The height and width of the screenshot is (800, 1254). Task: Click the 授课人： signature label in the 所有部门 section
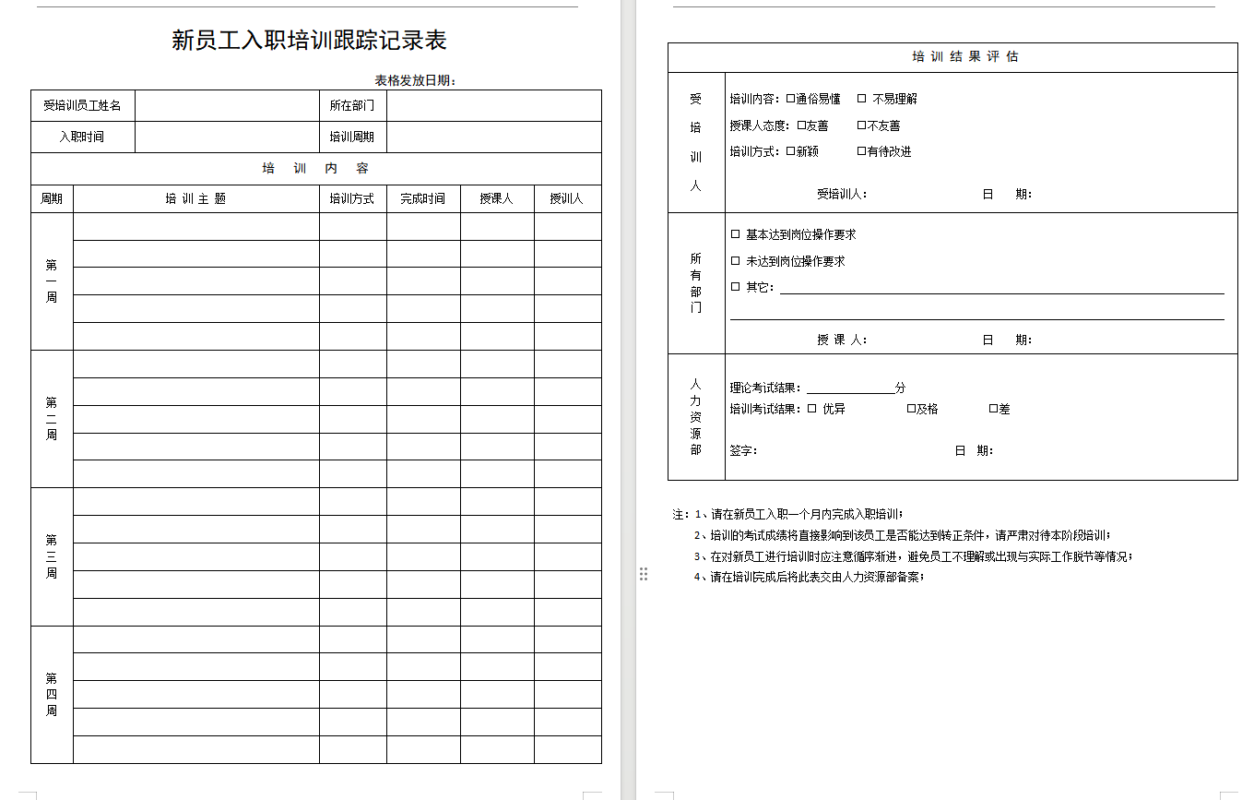tap(842, 340)
